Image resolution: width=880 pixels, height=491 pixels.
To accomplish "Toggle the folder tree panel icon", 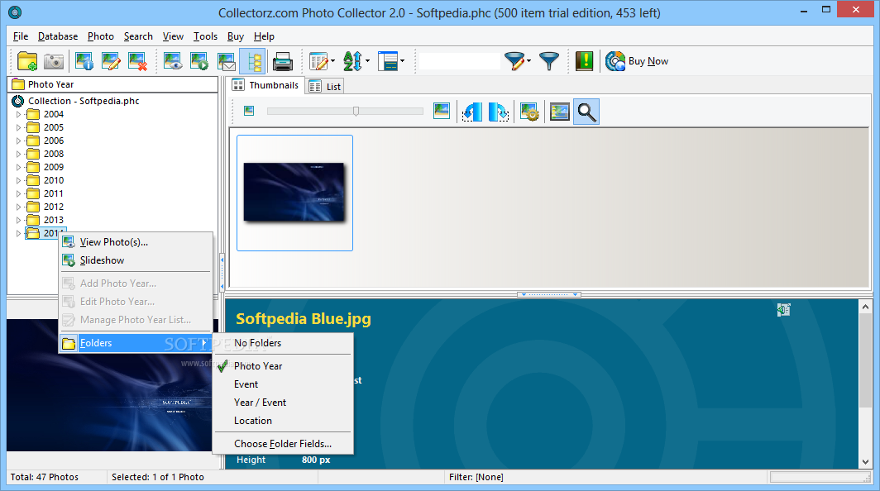I will [252, 61].
